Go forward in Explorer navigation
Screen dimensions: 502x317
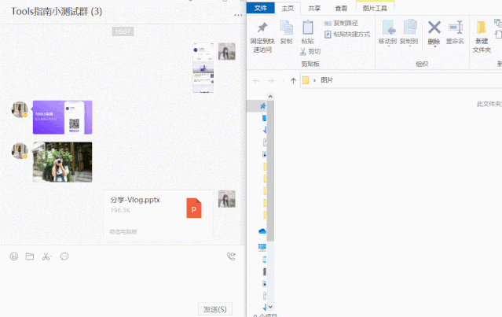(x=271, y=80)
